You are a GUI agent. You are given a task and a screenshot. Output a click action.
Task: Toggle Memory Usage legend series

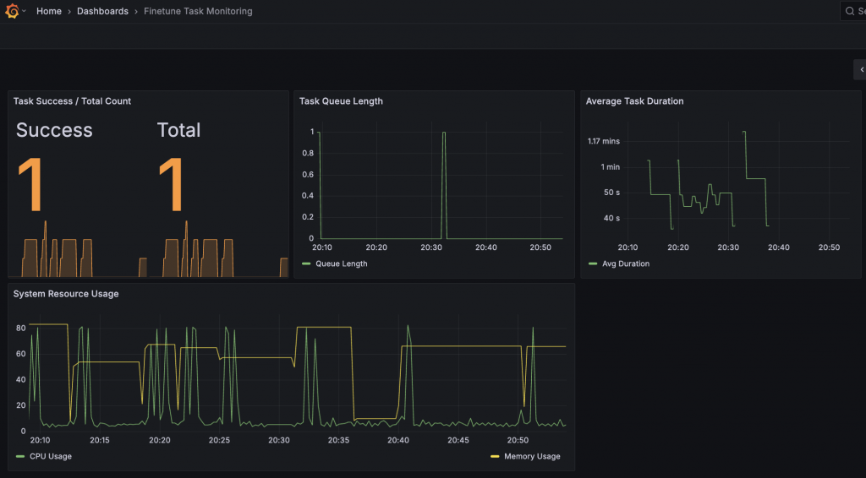tap(532, 456)
